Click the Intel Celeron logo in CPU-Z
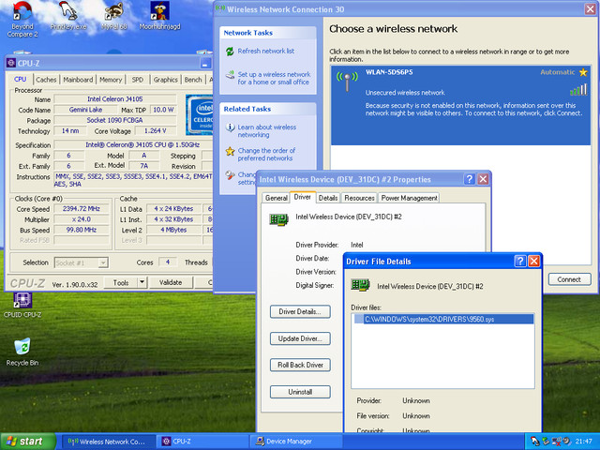 pos(200,114)
